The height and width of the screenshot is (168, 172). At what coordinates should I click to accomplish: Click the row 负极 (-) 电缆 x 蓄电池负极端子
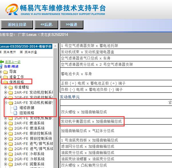point(116,89)
